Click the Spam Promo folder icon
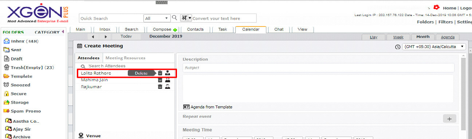The height and width of the screenshot is (139, 472). coord(7,111)
